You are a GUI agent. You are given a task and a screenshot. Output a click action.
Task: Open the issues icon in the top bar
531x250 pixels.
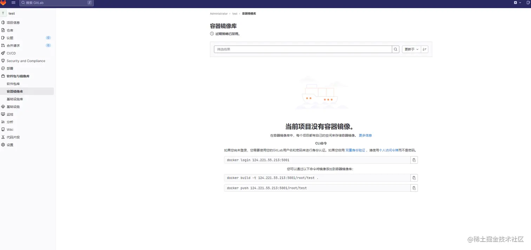point(529,2)
